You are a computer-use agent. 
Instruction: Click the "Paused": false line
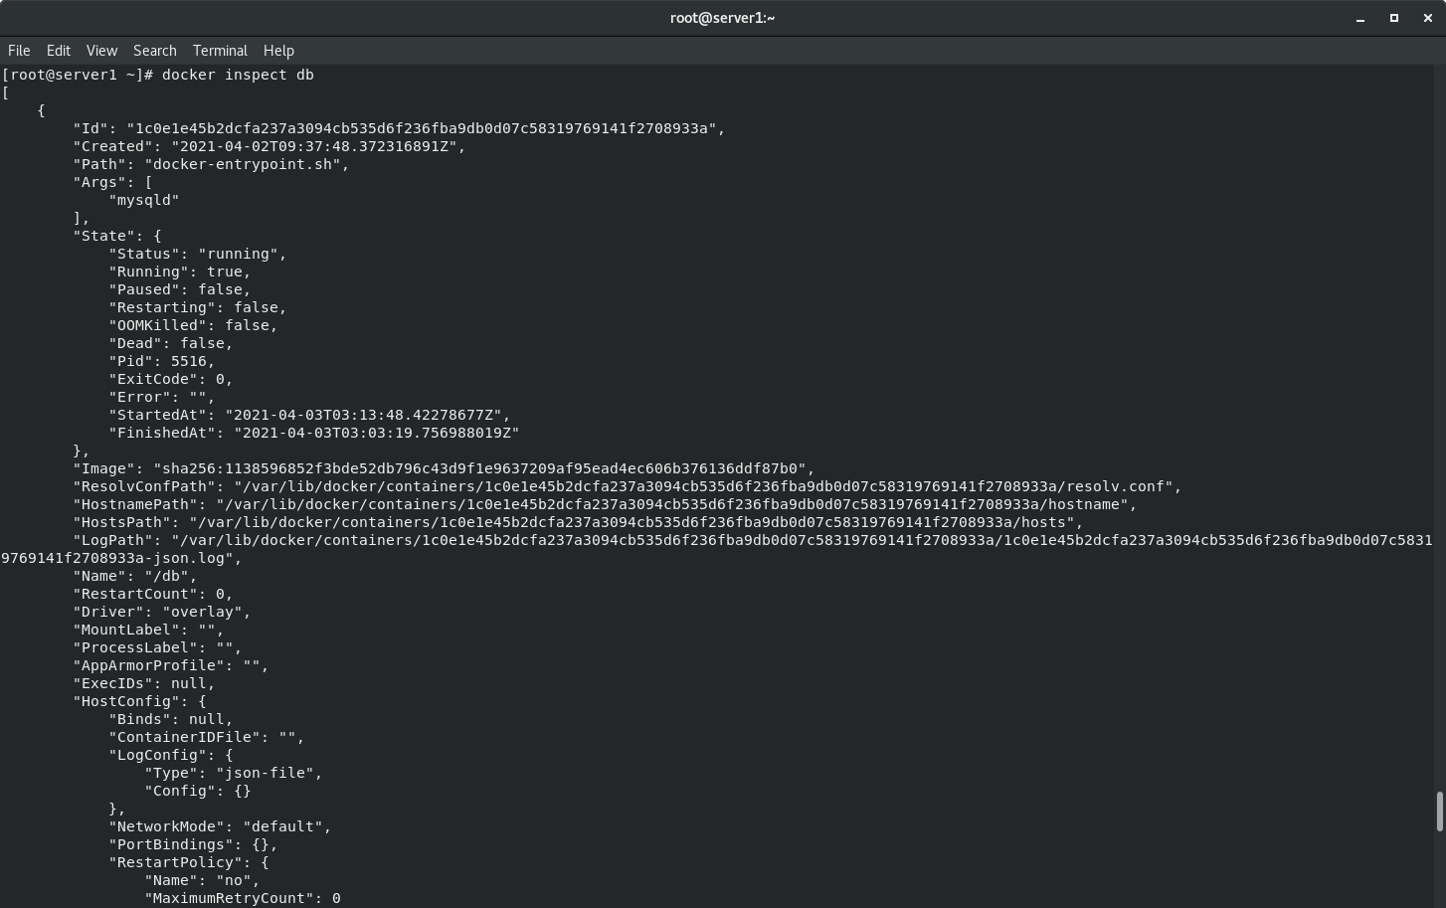(180, 289)
